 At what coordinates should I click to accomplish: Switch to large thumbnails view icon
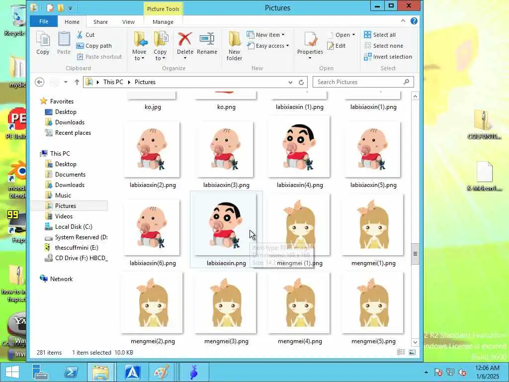(x=412, y=352)
